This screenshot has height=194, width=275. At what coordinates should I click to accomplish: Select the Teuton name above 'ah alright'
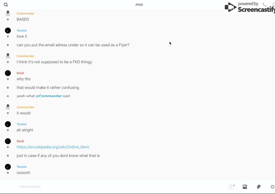(22, 124)
